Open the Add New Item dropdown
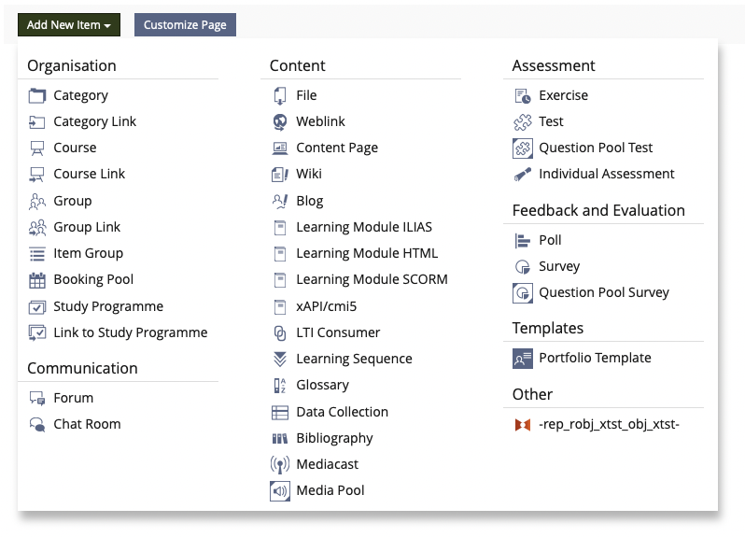The height and width of the screenshot is (537, 745). (69, 25)
